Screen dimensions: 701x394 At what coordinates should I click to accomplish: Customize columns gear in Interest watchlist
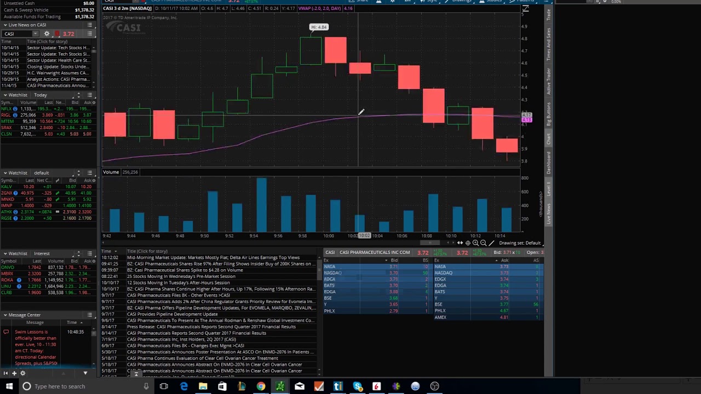pyautogui.click(x=93, y=260)
